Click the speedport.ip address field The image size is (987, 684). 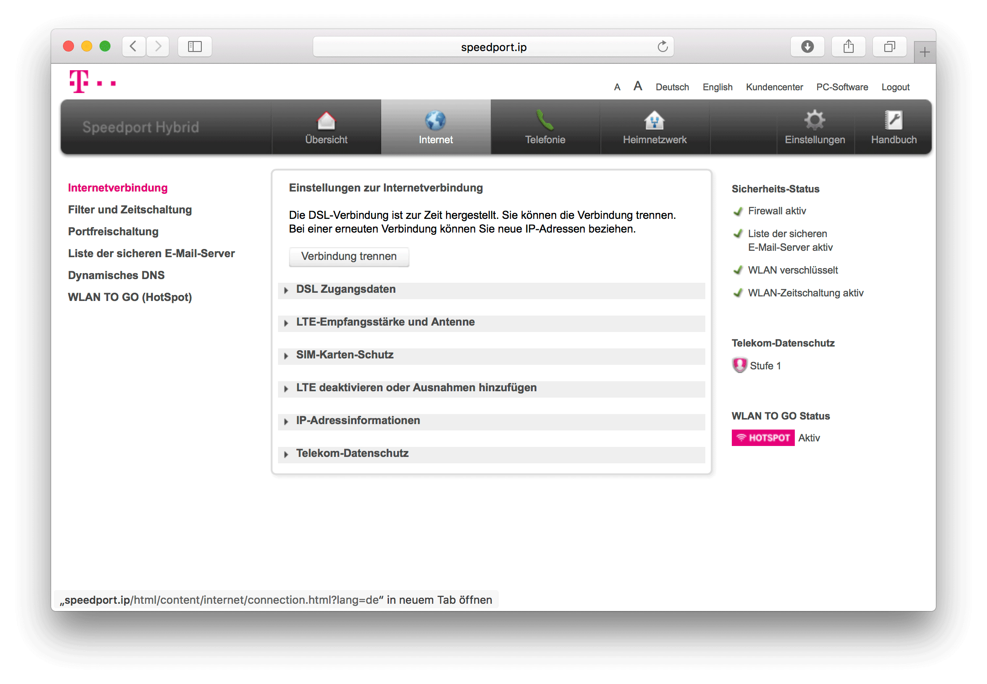pos(493,47)
